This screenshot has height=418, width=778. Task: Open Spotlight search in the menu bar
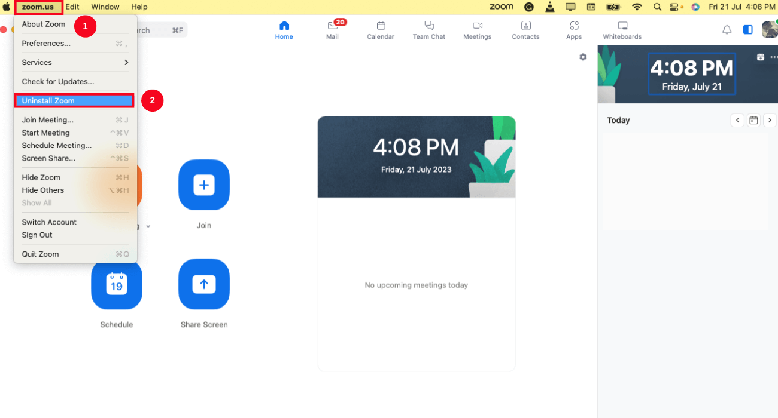(x=657, y=7)
